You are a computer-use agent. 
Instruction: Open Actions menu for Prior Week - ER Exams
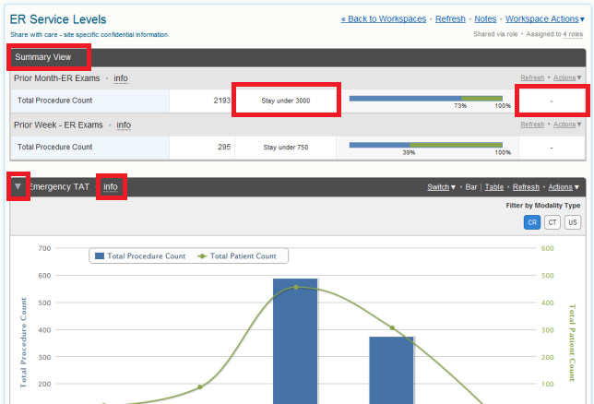click(566, 125)
